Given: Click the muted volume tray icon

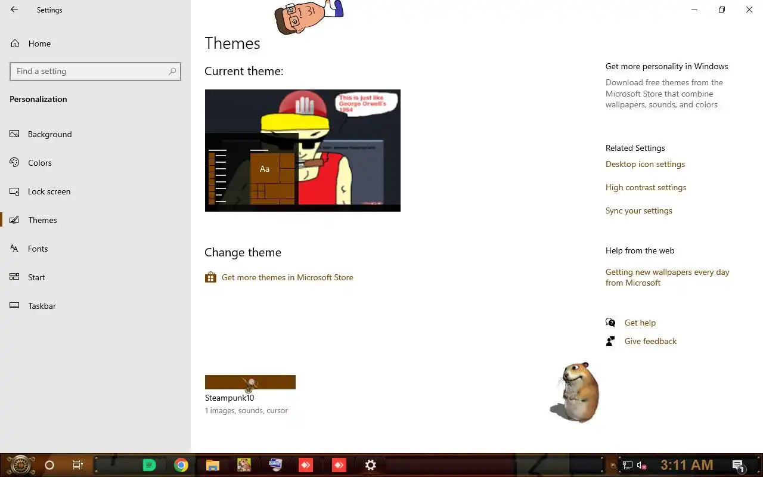Looking at the screenshot, I should tap(642, 466).
